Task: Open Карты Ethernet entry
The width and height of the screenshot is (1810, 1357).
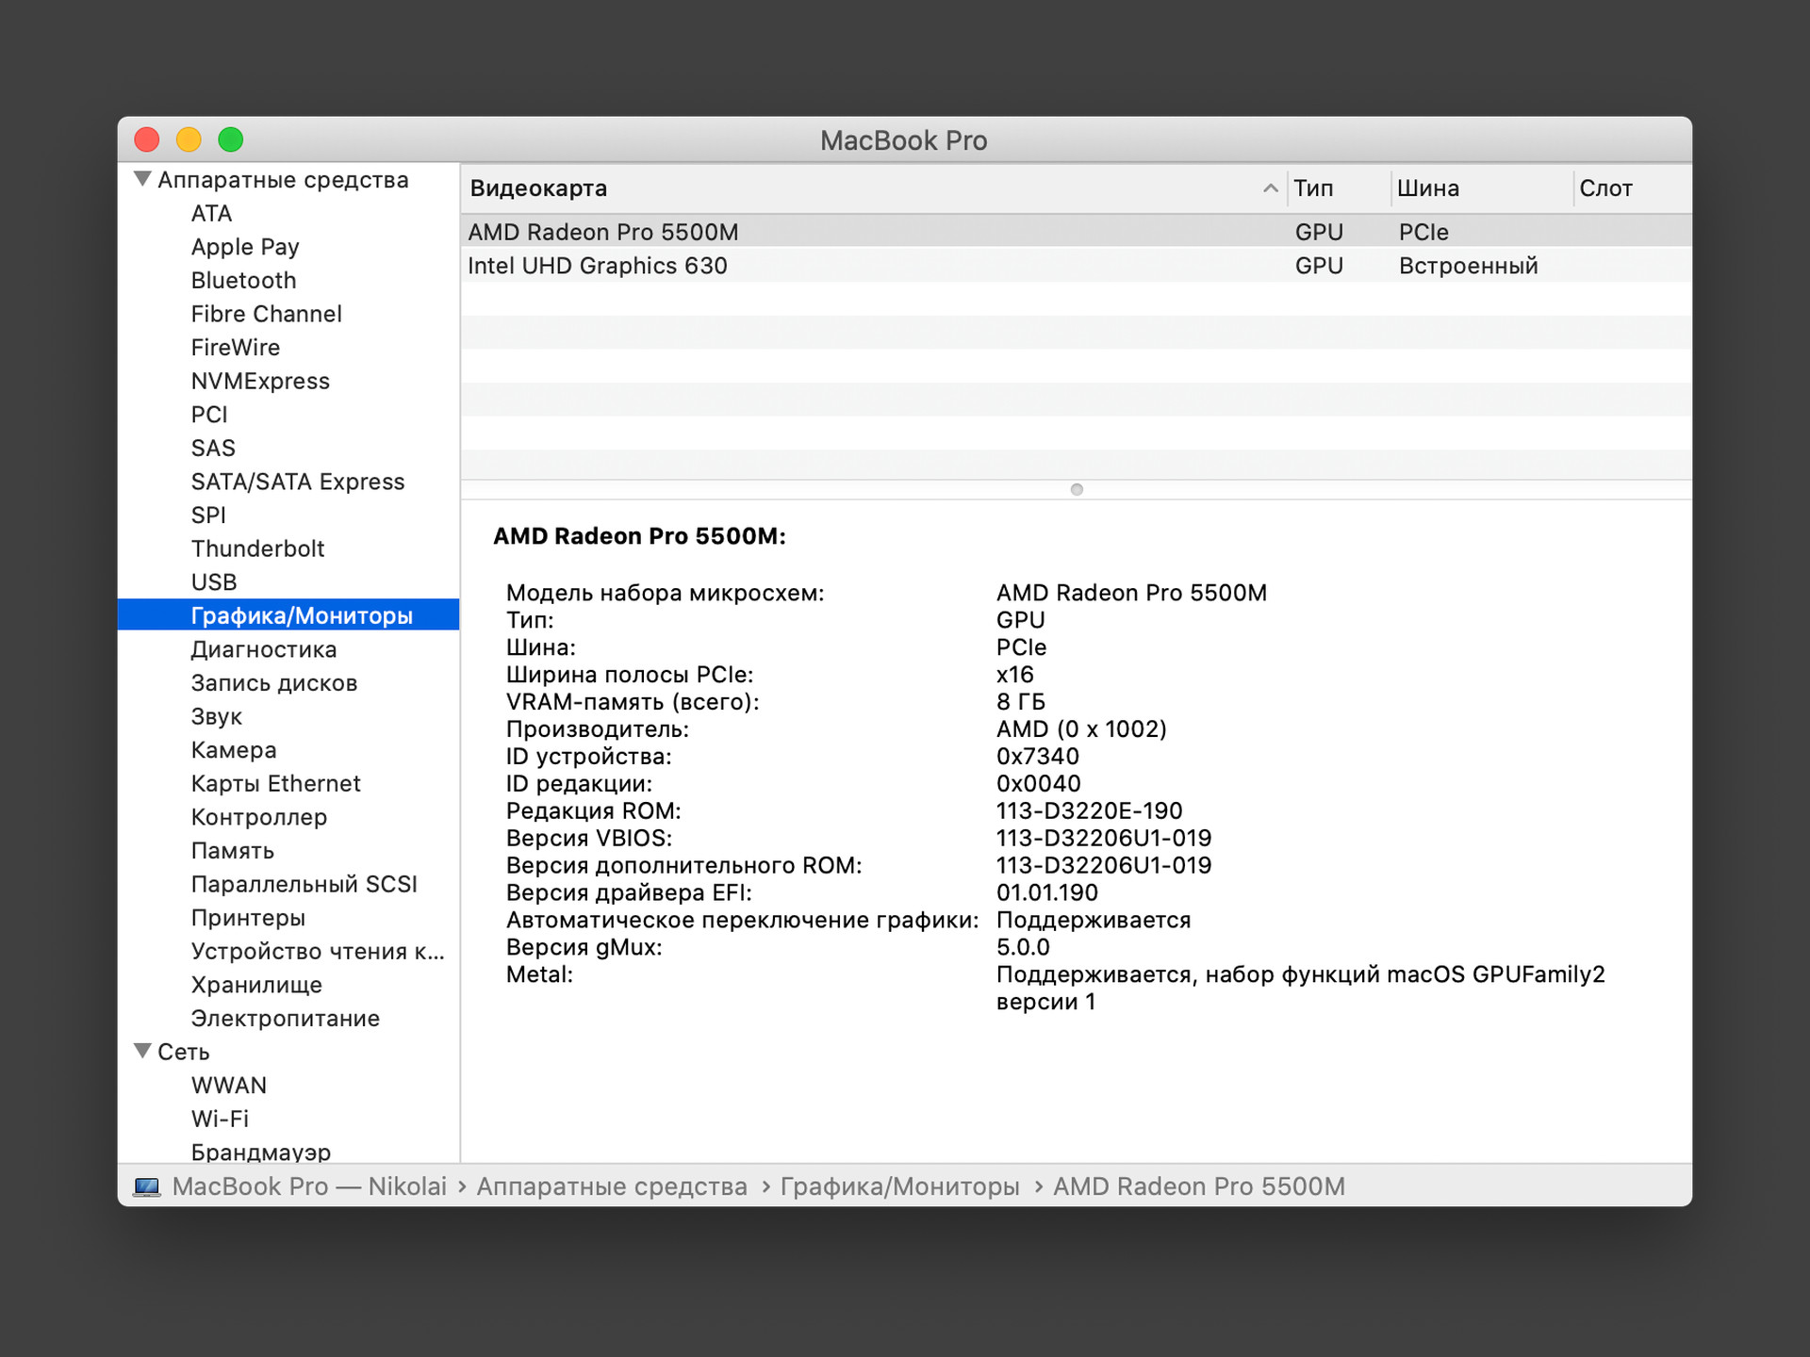Action: coord(276,783)
